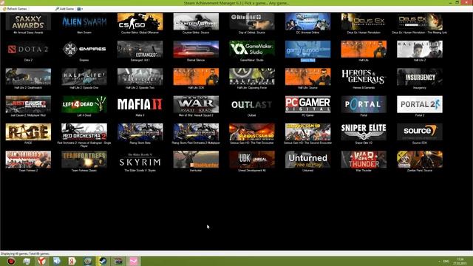The width and height of the screenshot is (473, 266).
Task: Choose the Mafia II game logo
Action: click(x=140, y=104)
